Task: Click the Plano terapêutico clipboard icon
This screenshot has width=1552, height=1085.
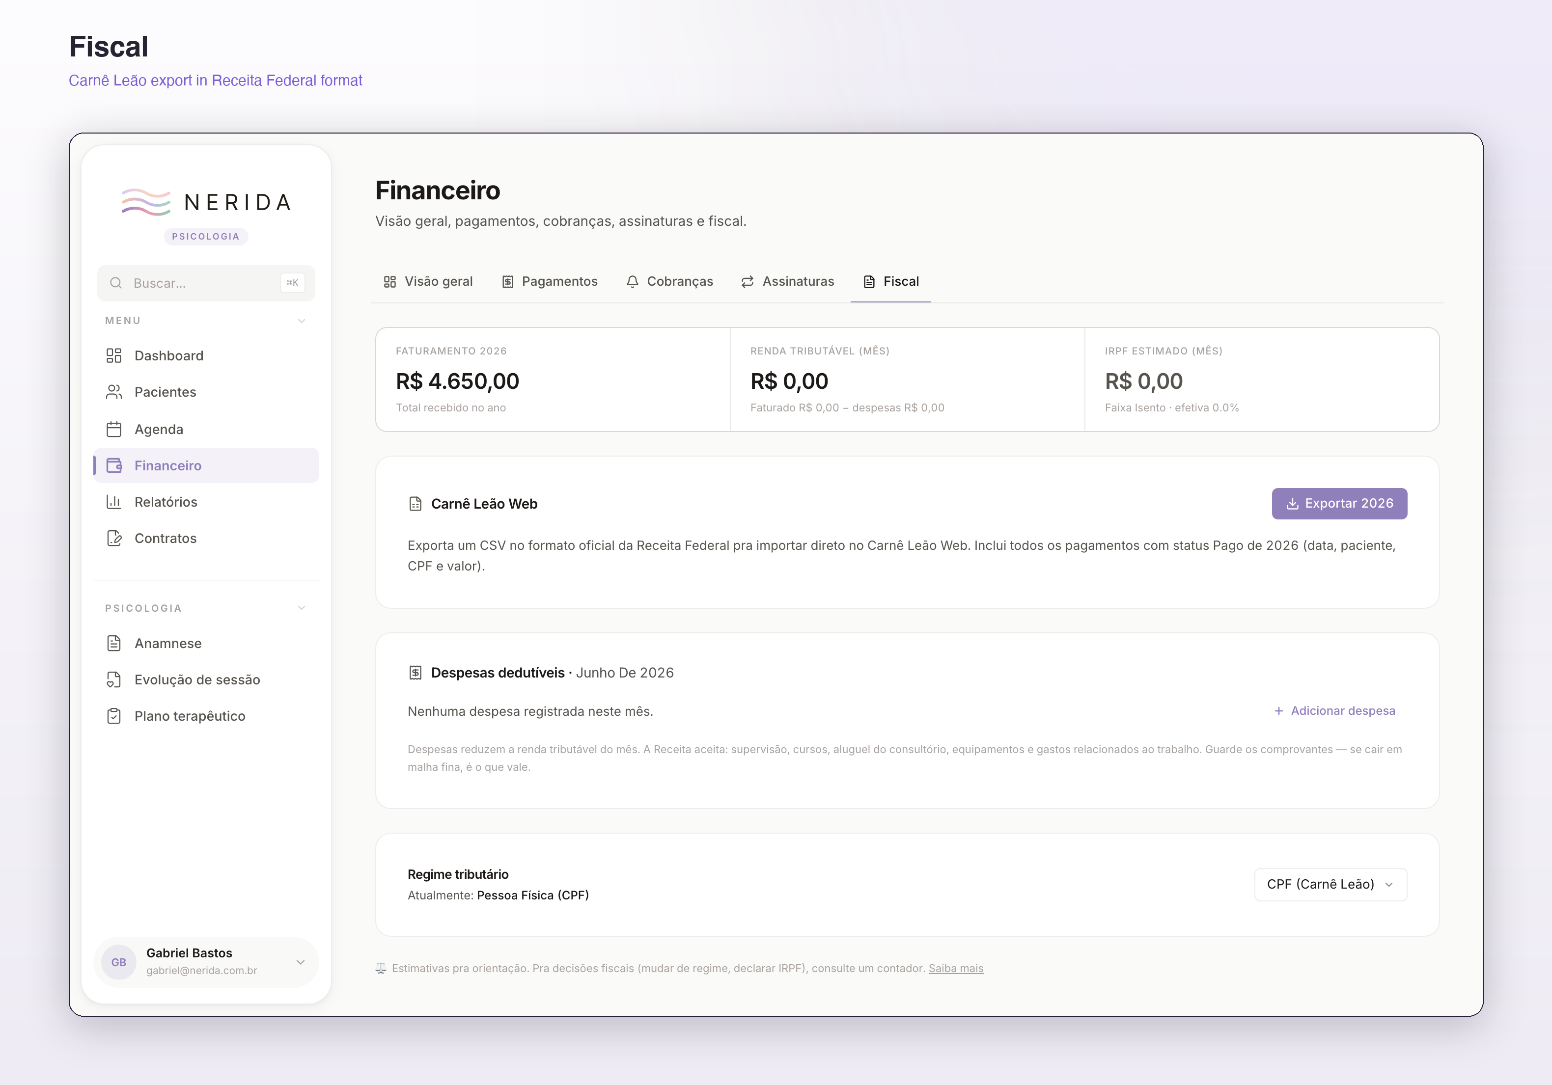Action: tap(113, 716)
